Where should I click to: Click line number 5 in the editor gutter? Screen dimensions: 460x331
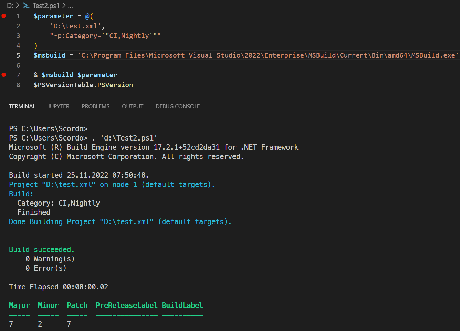coord(18,55)
